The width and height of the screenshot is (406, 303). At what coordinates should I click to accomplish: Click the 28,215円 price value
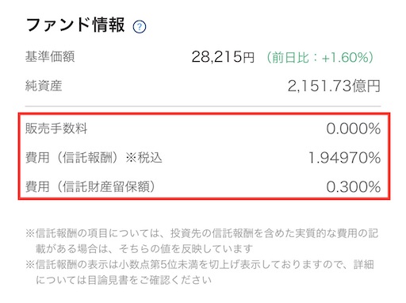click(223, 57)
